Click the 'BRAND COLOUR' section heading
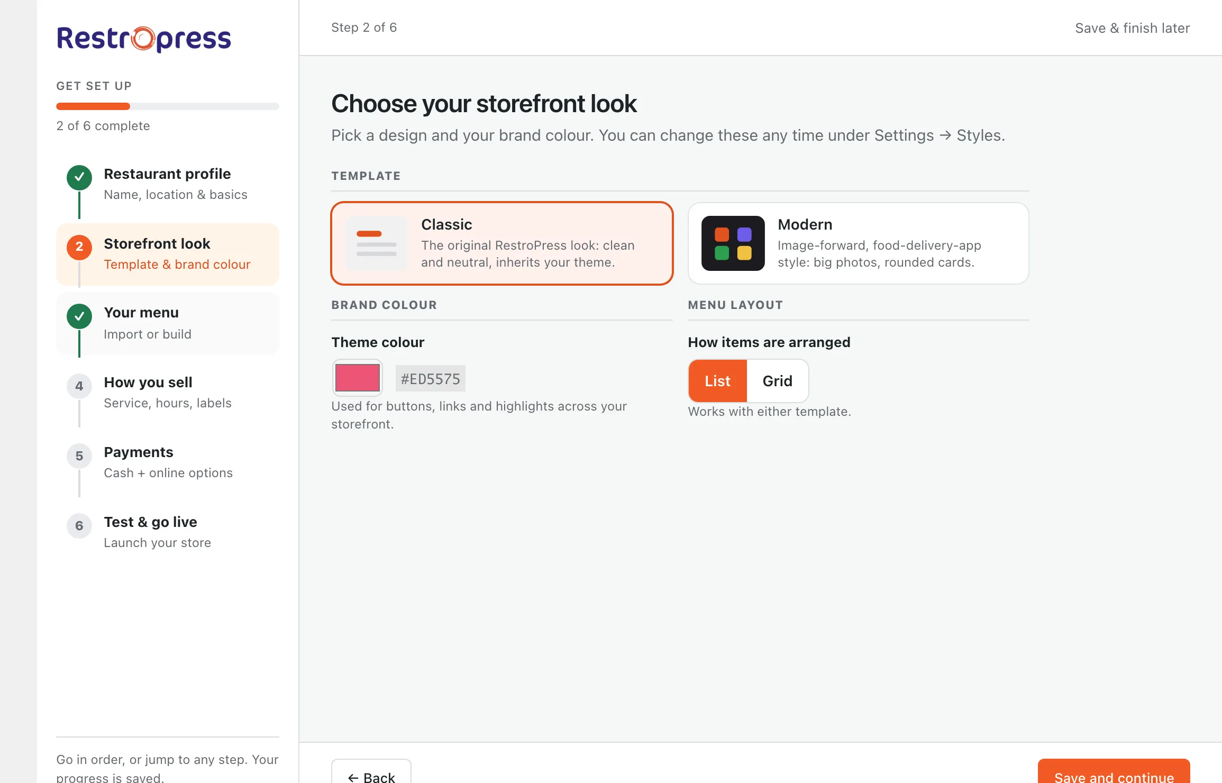1222x783 pixels. [x=384, y=305]
